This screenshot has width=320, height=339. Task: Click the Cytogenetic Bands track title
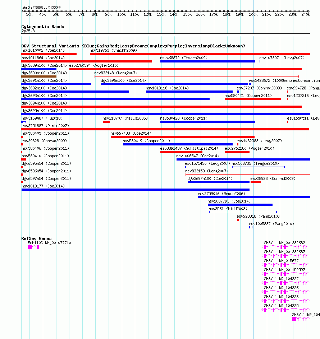click(43, 27)
